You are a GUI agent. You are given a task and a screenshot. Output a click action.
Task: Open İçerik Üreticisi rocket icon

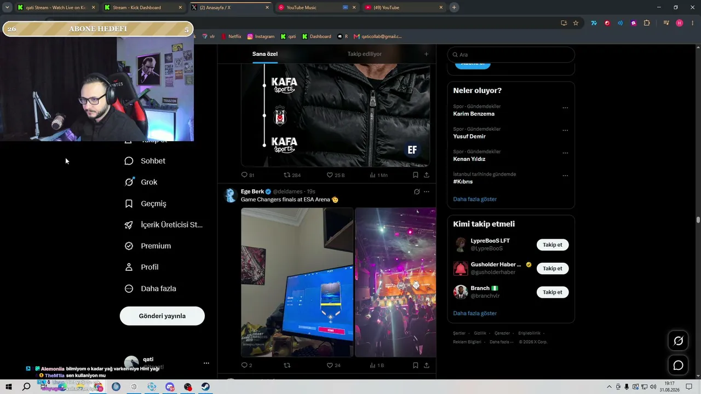(129, 225)
